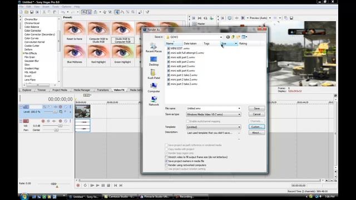Sort files by Name column header

[174, 43]
